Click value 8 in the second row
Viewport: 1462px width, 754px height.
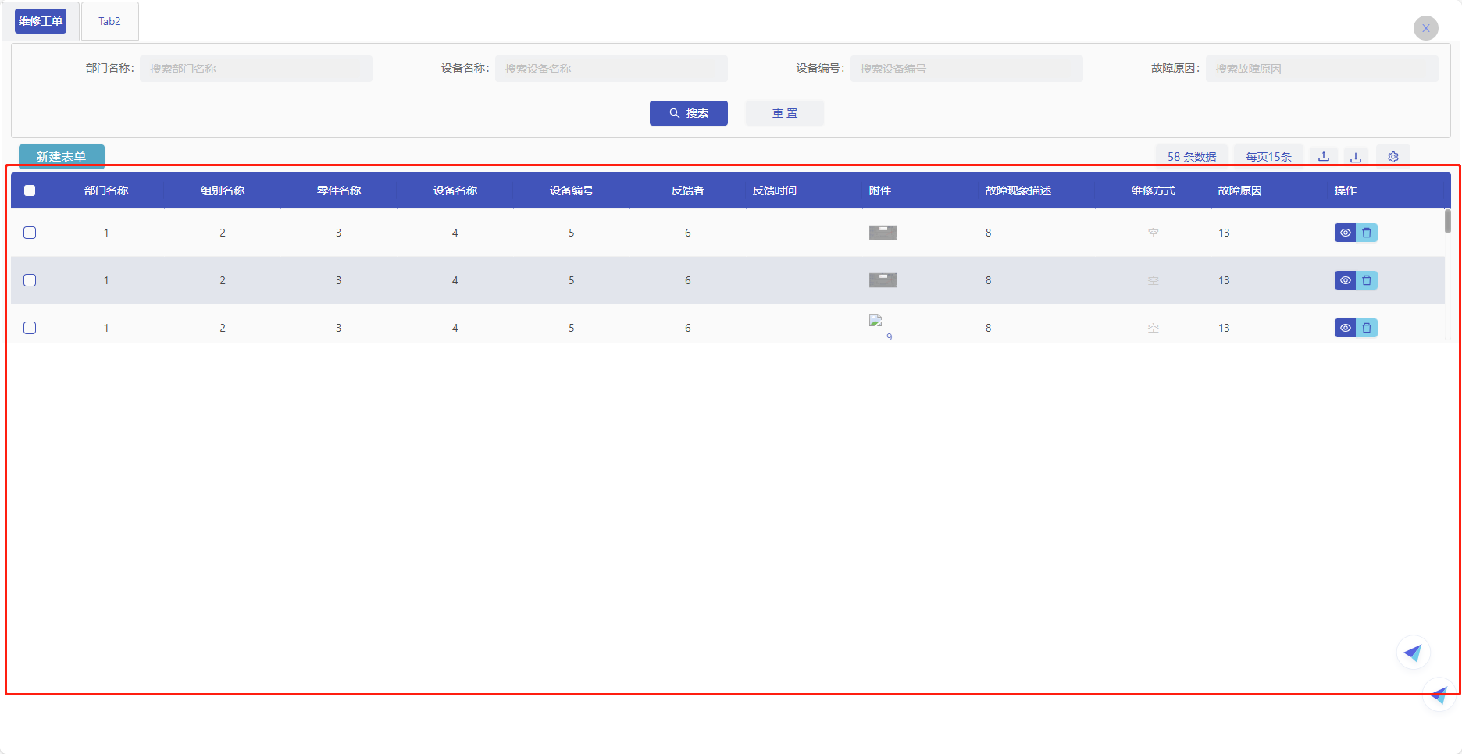pos(988,280)
